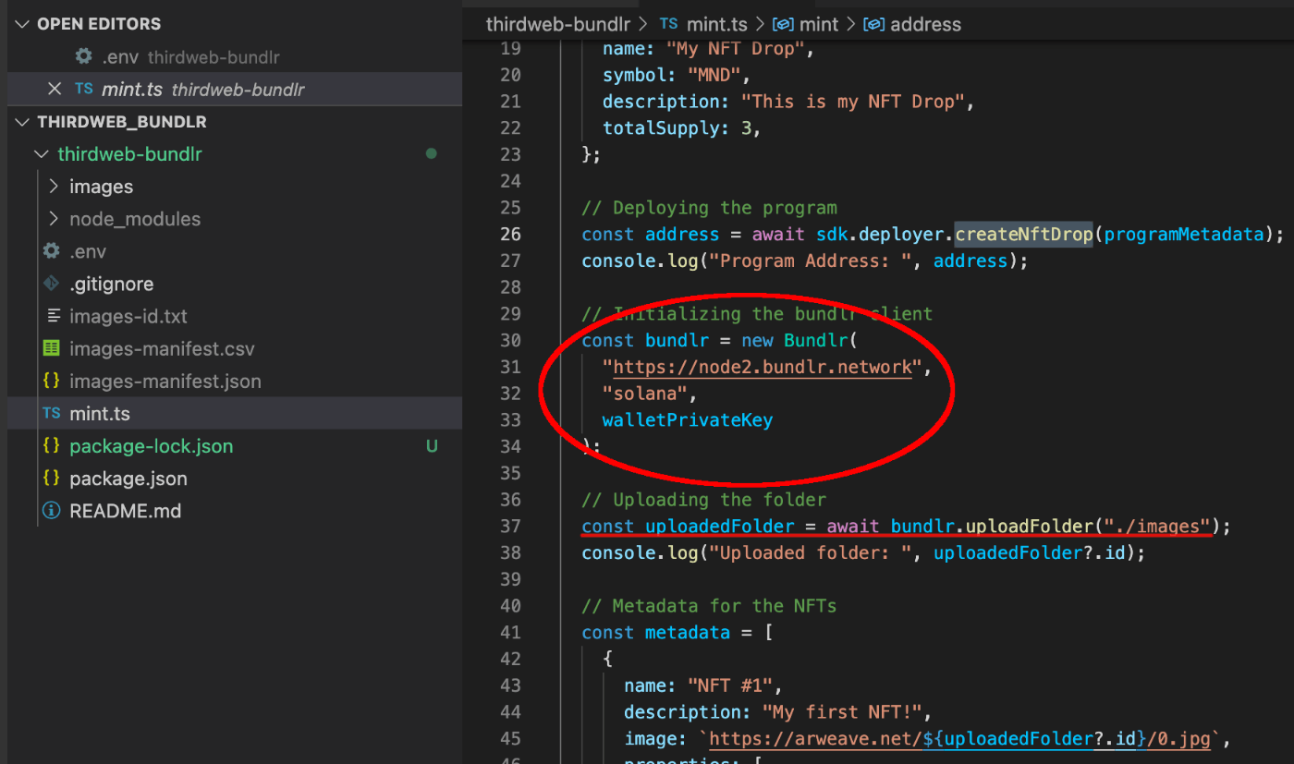1294x764 pixels.
Task: Open the https://node2.bundlr.network link
Action: [x=763, y=367]
